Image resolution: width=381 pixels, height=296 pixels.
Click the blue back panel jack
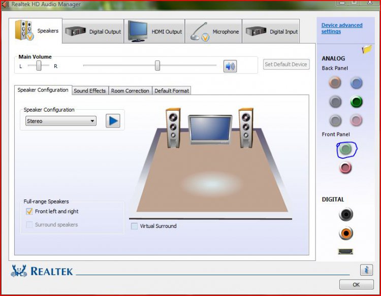pyautogui.click(x=357, y=83)
